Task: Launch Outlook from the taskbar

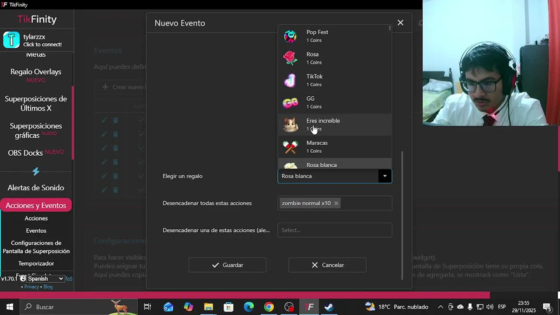Action: tap(168, 307)
